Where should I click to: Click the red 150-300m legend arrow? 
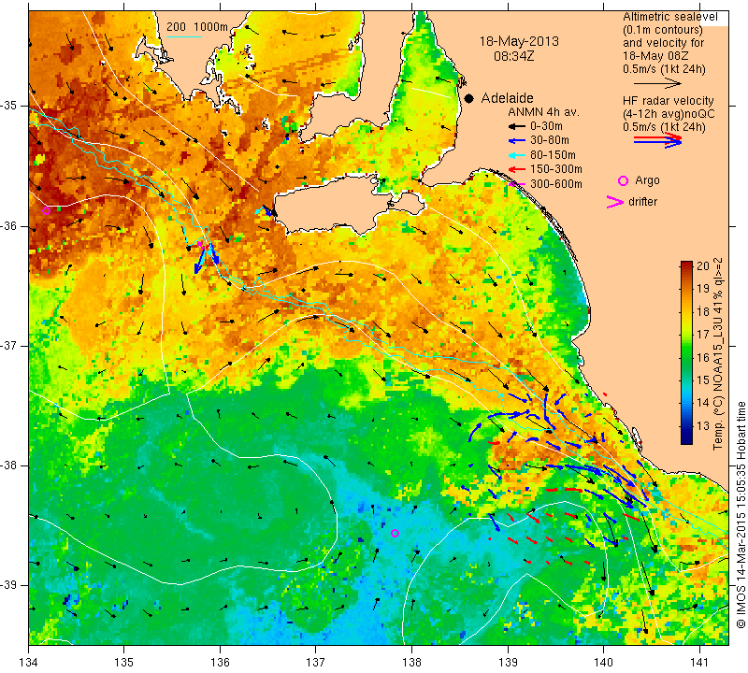point(516,169)
